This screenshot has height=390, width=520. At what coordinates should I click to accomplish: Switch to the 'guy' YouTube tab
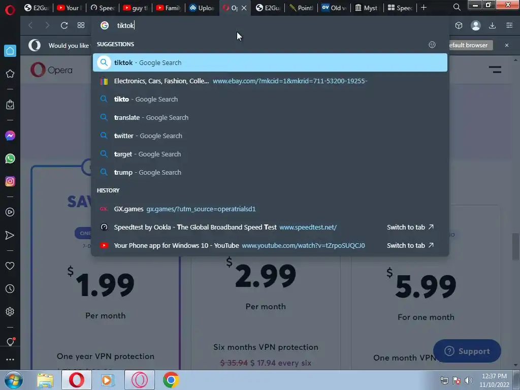pyautogui.click(x=135, y=8)
